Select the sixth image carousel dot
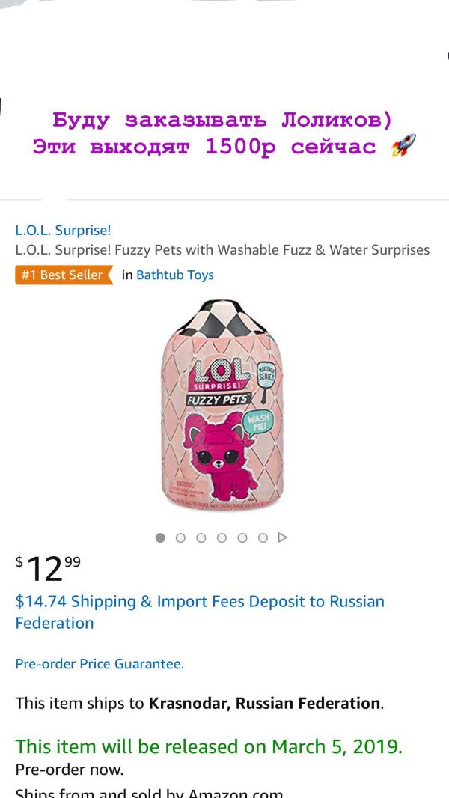Screen dimensions: 449x798 [262, 537]
